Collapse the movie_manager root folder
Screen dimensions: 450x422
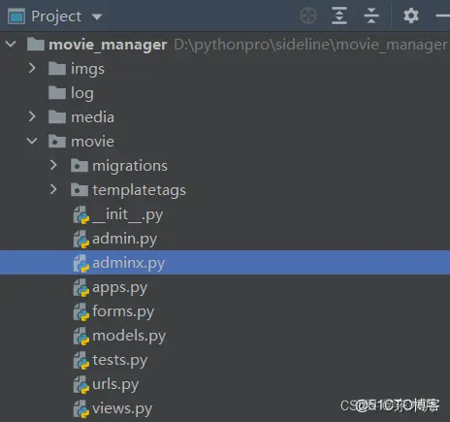tap(11, 44)
